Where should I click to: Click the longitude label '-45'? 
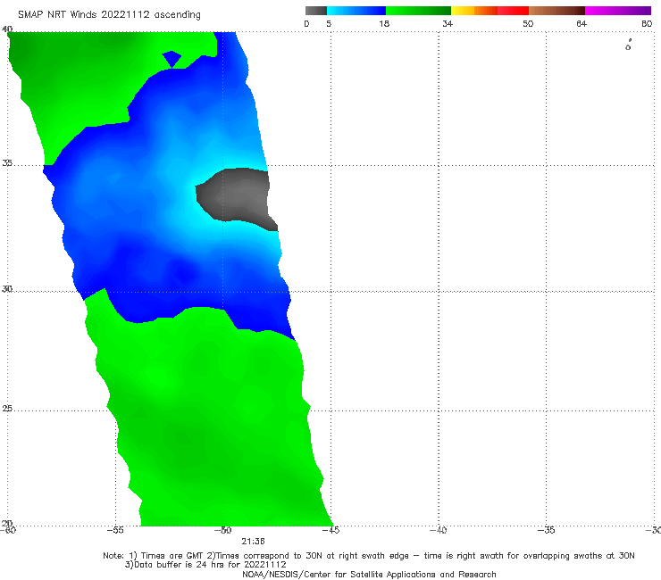pyautogui.click(x=330, y=530)
